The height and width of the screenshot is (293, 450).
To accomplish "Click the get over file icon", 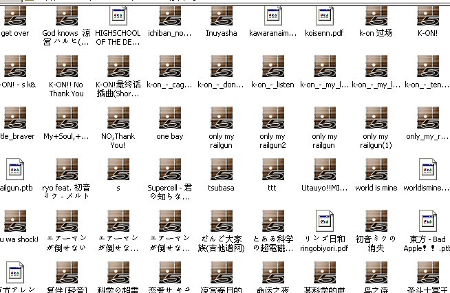I will point(15,16).
